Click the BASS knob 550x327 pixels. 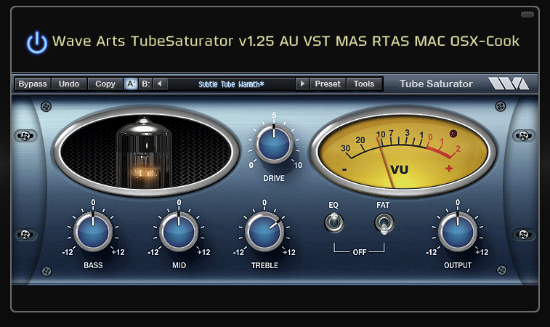point(93,232)
